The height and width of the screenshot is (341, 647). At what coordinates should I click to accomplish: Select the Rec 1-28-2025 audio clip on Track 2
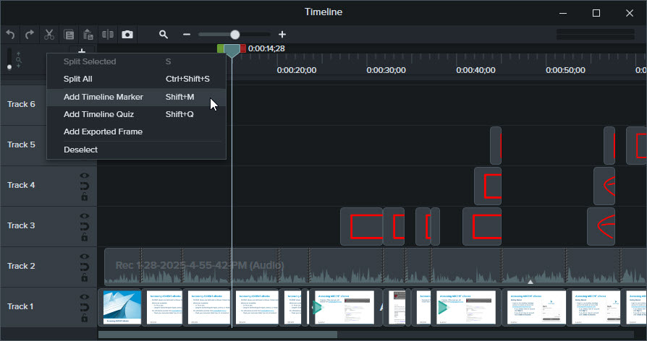pyautogui.click(x=376, y=267)
